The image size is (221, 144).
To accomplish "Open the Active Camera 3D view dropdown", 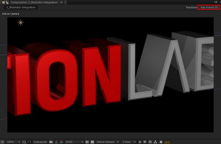I will [x=108, y=142].
